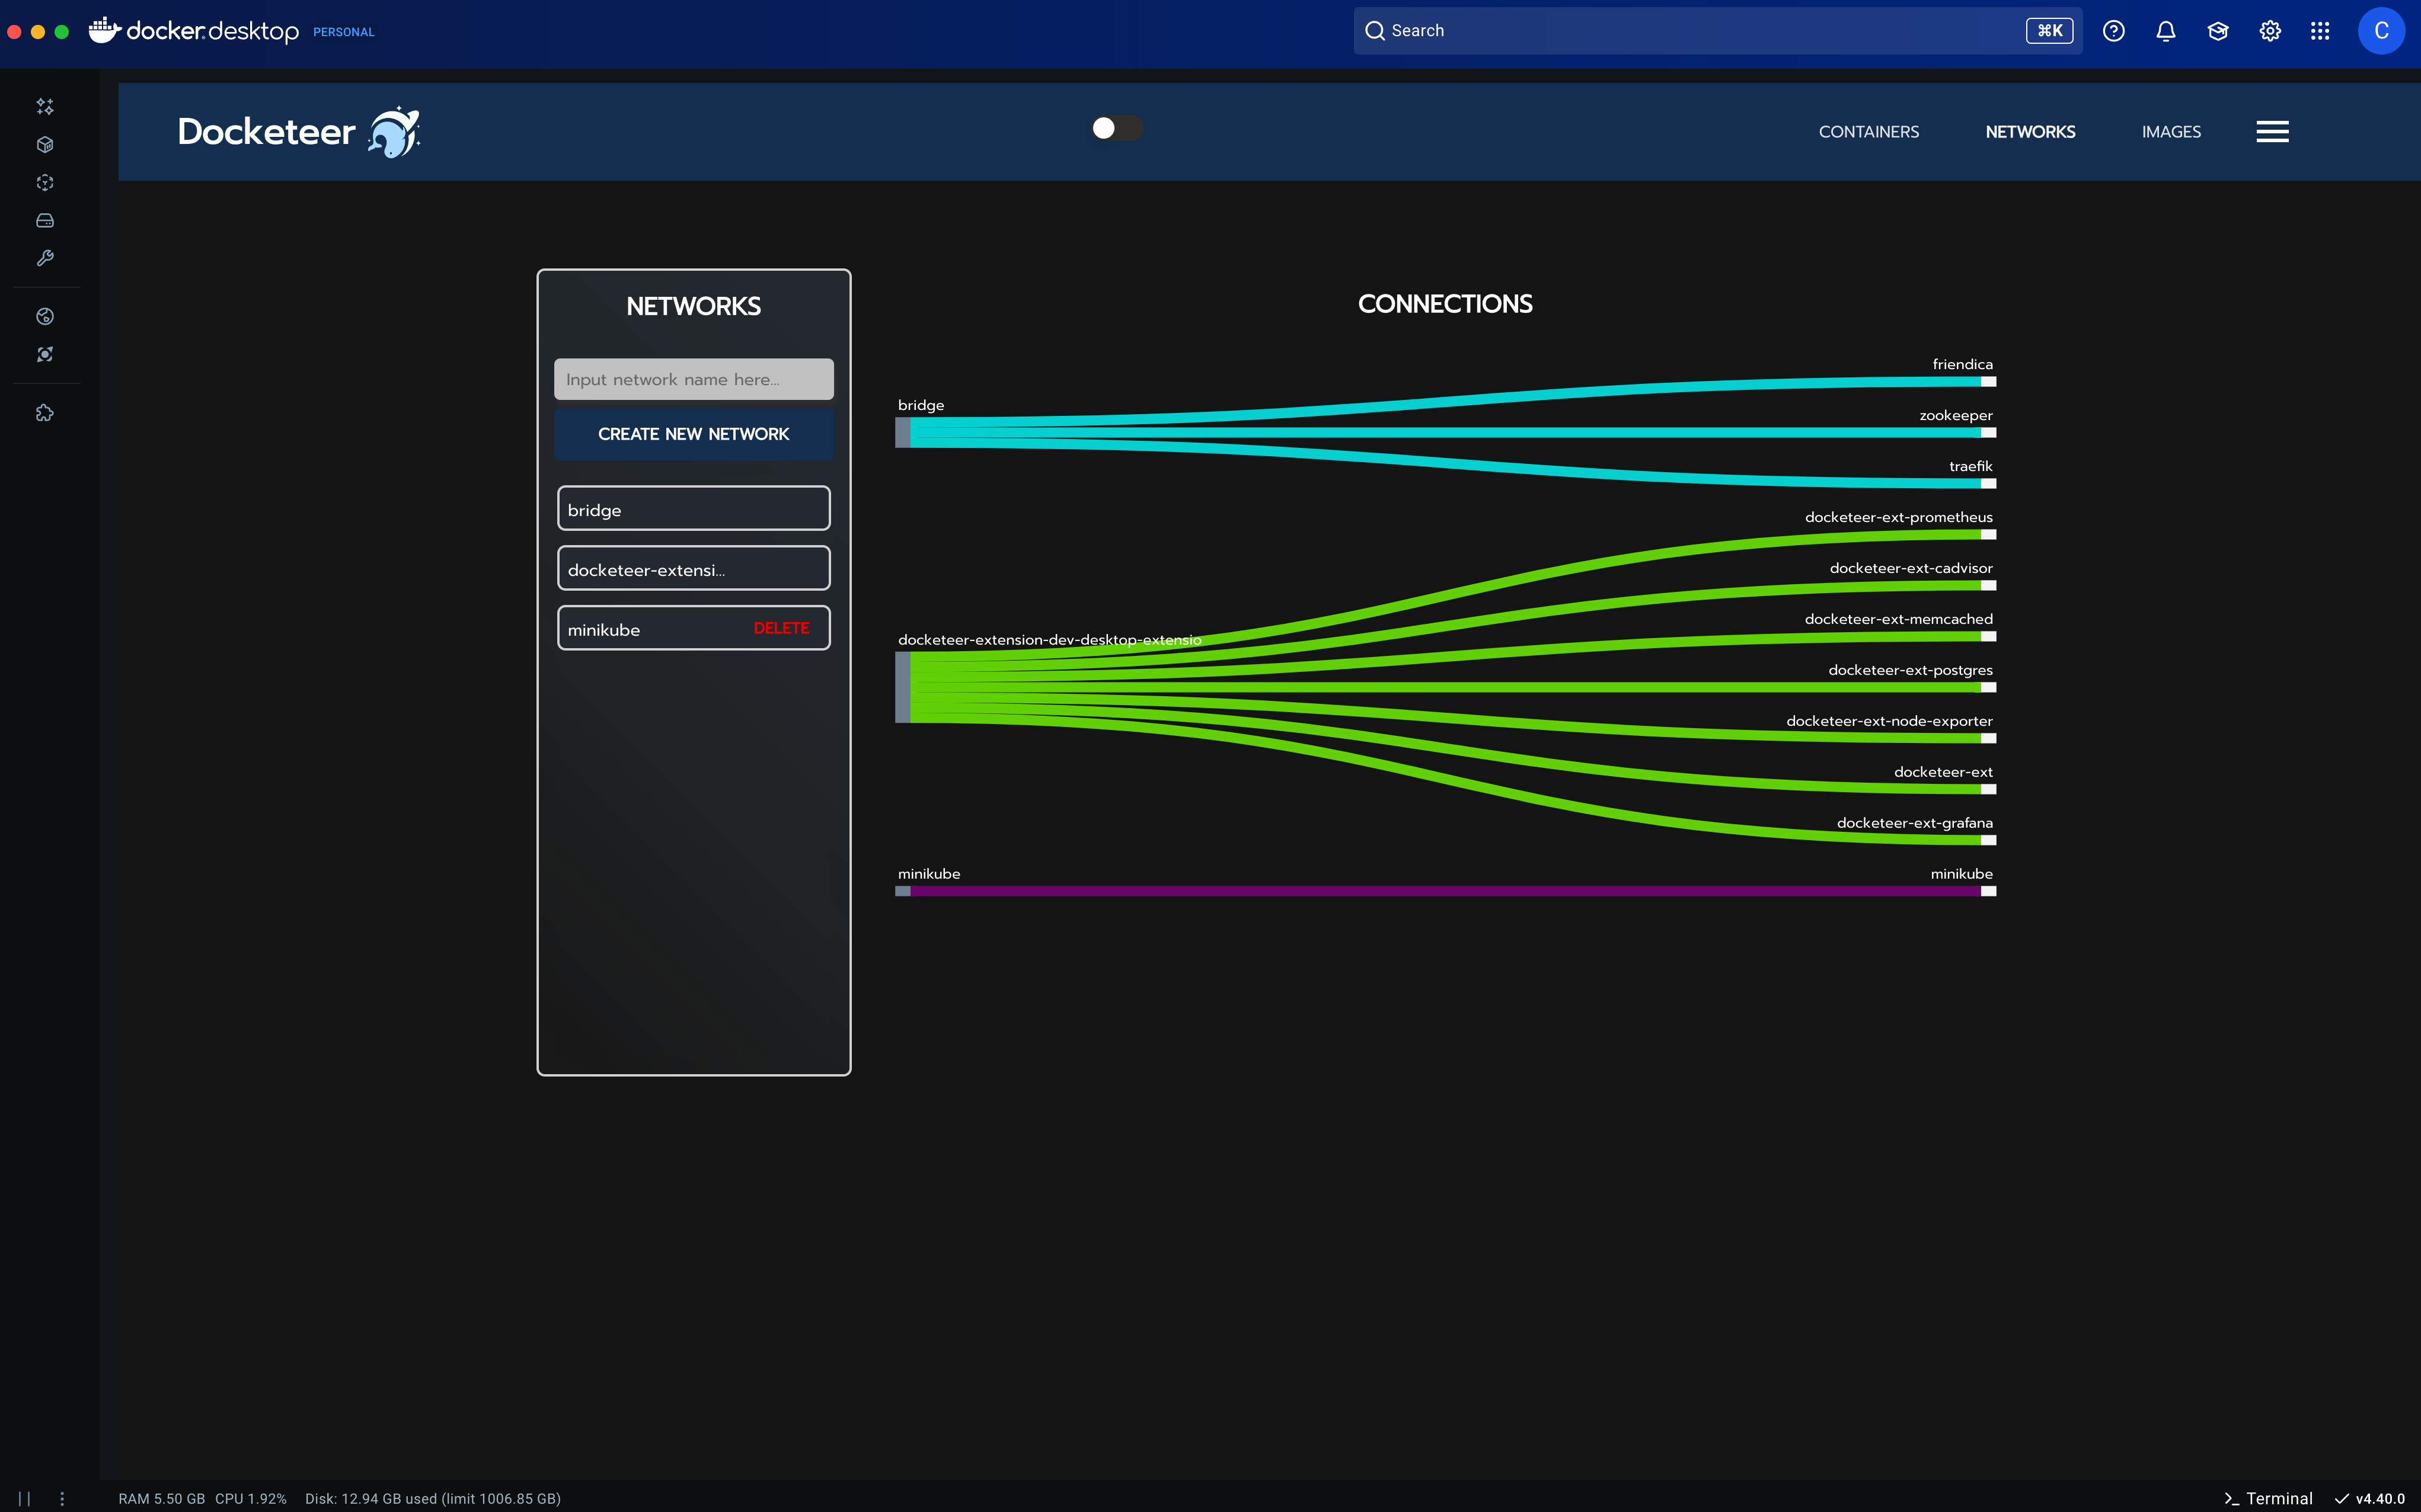Switch to the IMAGES tab
The height and width of the screenshot is (1512, 2421).
2171,132
